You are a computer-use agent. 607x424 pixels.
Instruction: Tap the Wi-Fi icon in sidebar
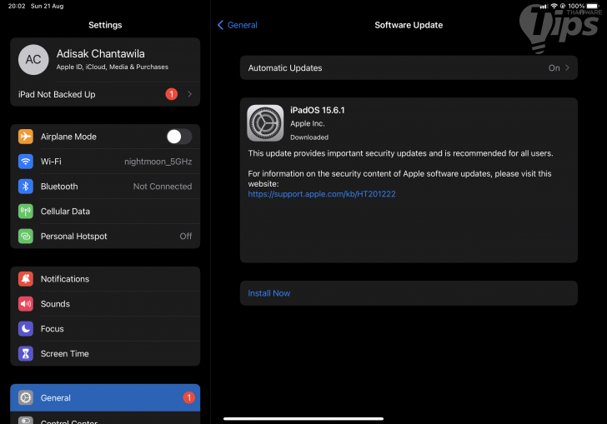(26, 162)
